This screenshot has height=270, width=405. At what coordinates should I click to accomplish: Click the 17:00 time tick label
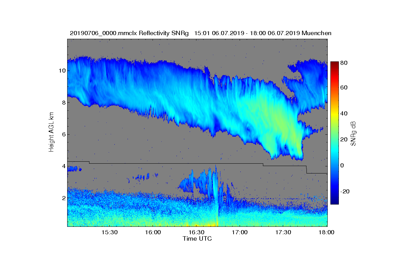(240, 233)
